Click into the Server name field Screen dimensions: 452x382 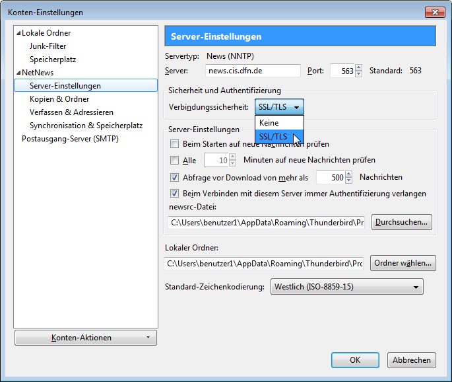(x=251, y=71)
